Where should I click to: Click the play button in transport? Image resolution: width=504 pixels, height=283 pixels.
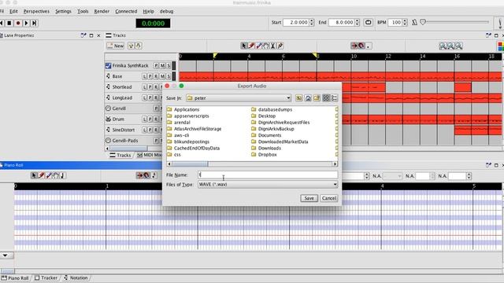pyautogui.click(x=26, y=23)
